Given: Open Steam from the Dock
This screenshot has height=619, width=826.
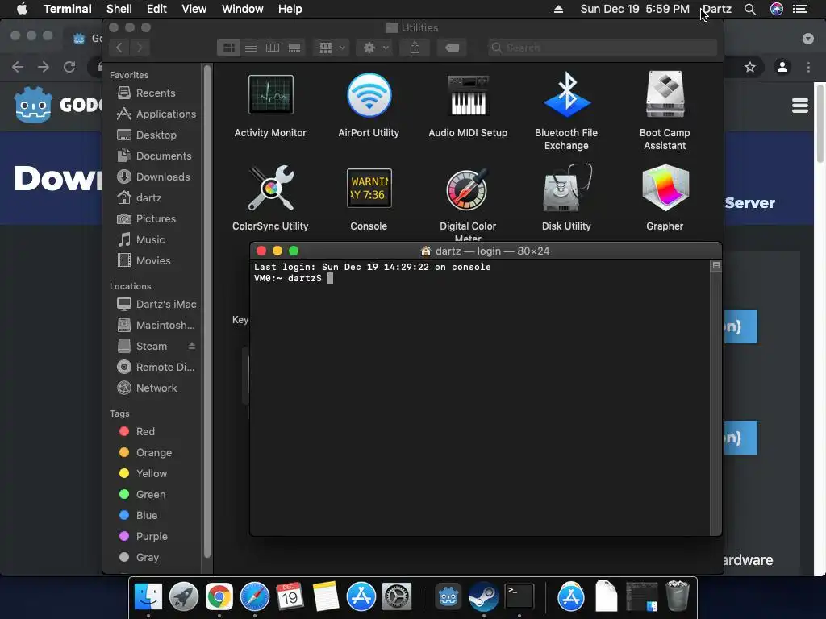Looking at the screenshot, I should pyautogui.click(x=484, y=597).
